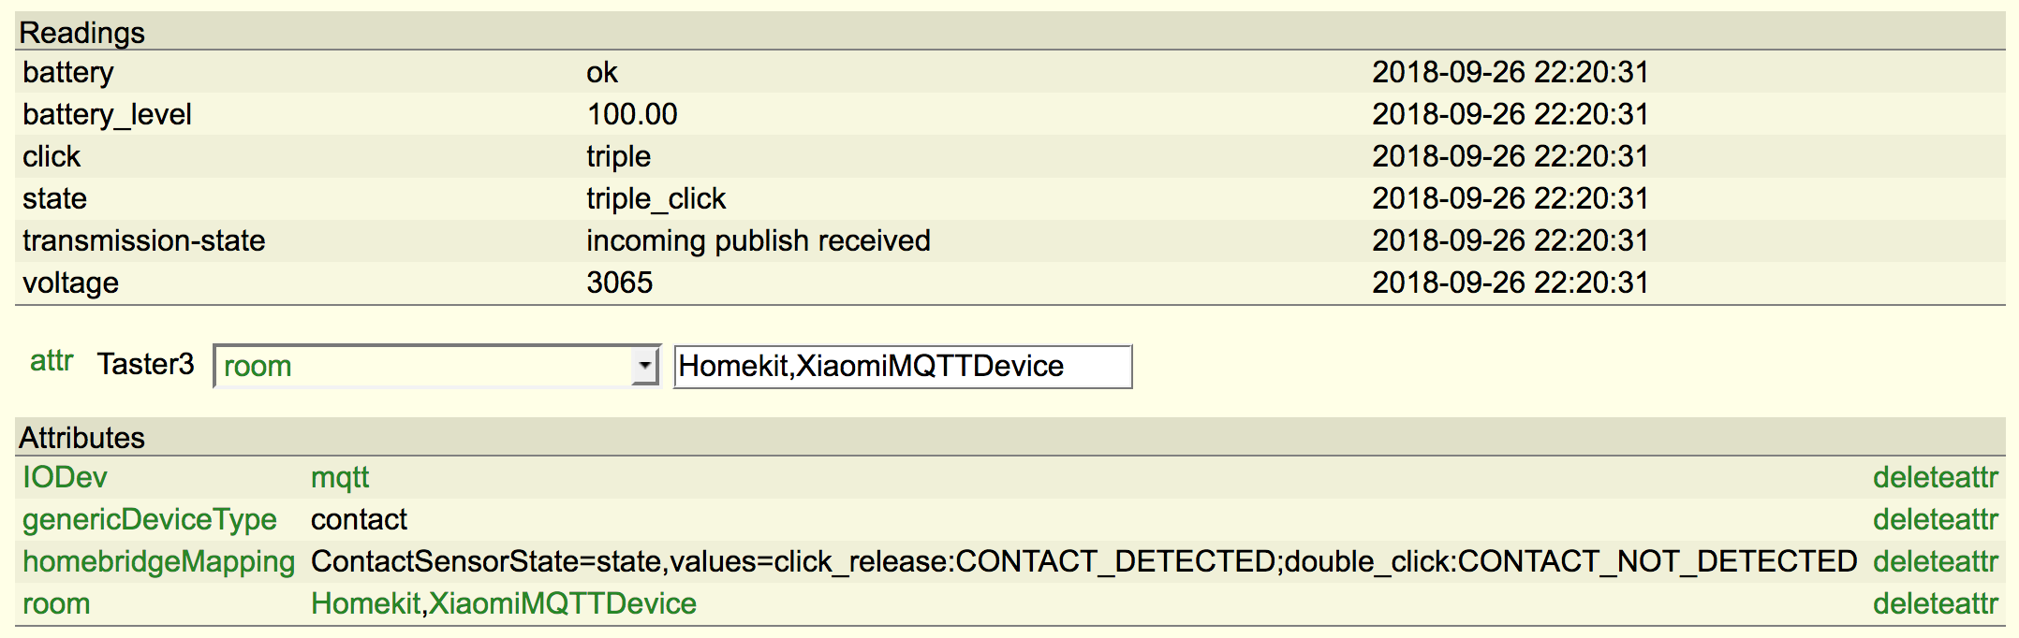2019x638 pixels.
Task: Open the XiaomiMQTTDevice room link
Action: point(563,603)
